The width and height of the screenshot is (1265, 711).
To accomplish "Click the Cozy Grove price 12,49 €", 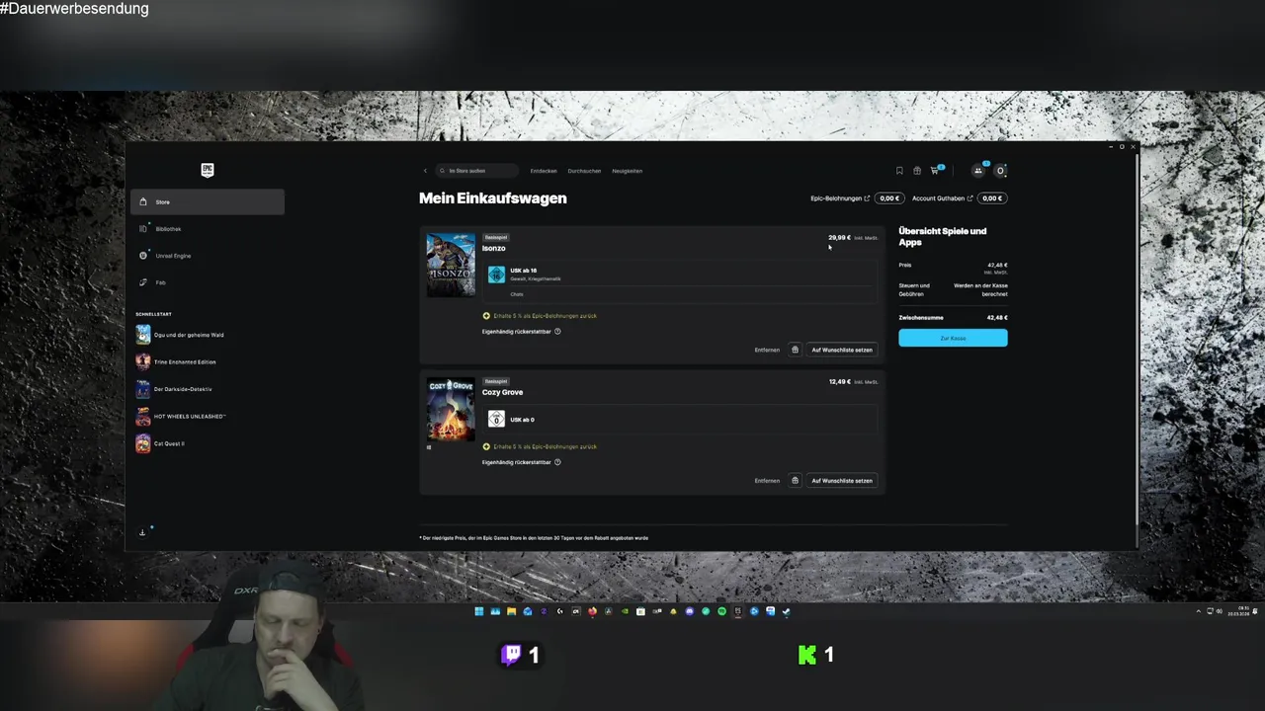I will 839,382.
